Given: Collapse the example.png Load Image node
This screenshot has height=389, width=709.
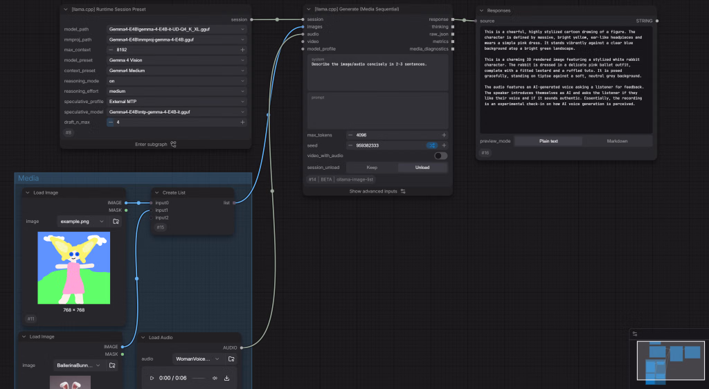Looking at the screenshot, I should pyautogui.click(x=28, y=192).
